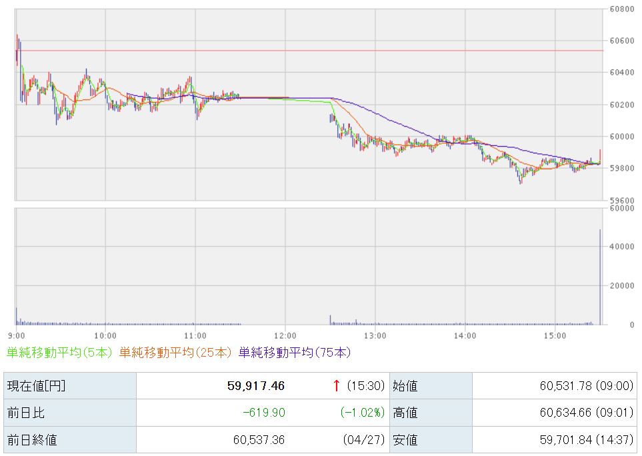
Task: Click the 安値 label cell
Action: [x=431, y=440]
